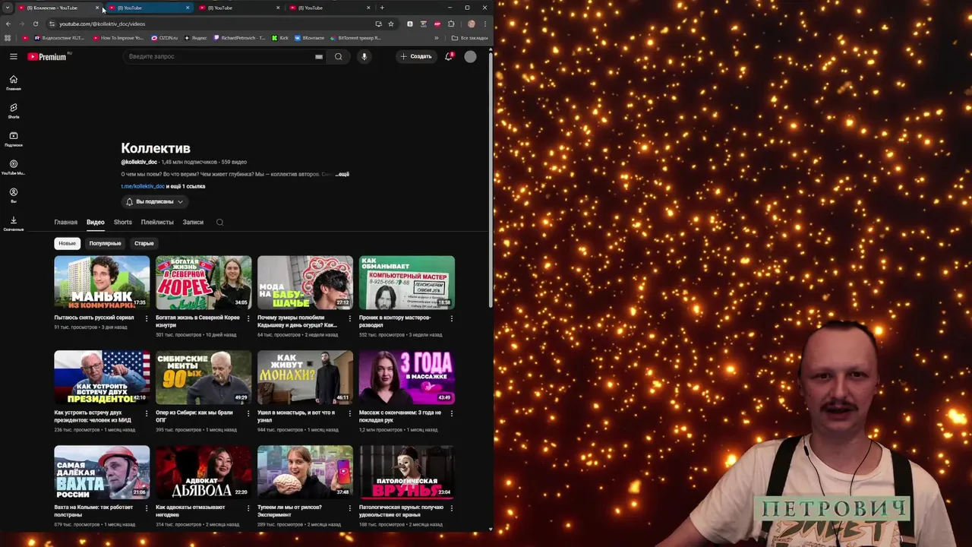Open the Все закладки folder
Screen dimensions: 972x547
click(x=470, y=38)
